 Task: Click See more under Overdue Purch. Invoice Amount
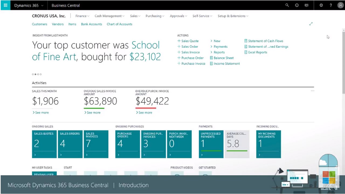pyautogui.click(x=144, y=113)
